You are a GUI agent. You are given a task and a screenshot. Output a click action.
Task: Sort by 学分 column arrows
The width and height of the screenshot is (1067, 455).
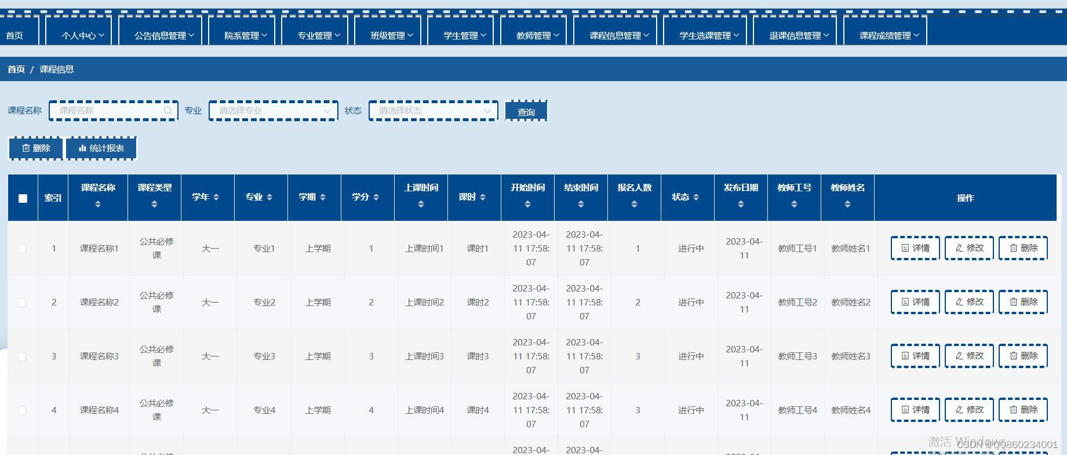[376, 197]
